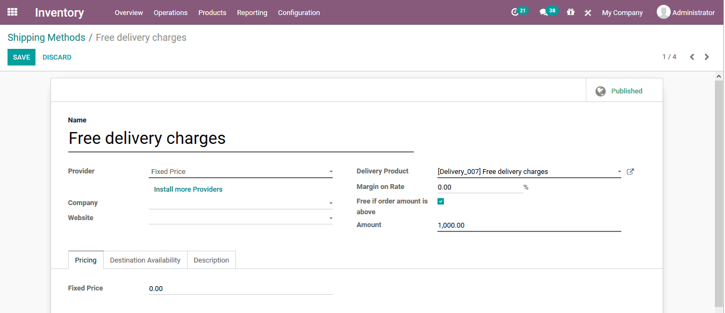
Task: Expand the Delivery Product dropdown arrow
Action: [619, 172]
